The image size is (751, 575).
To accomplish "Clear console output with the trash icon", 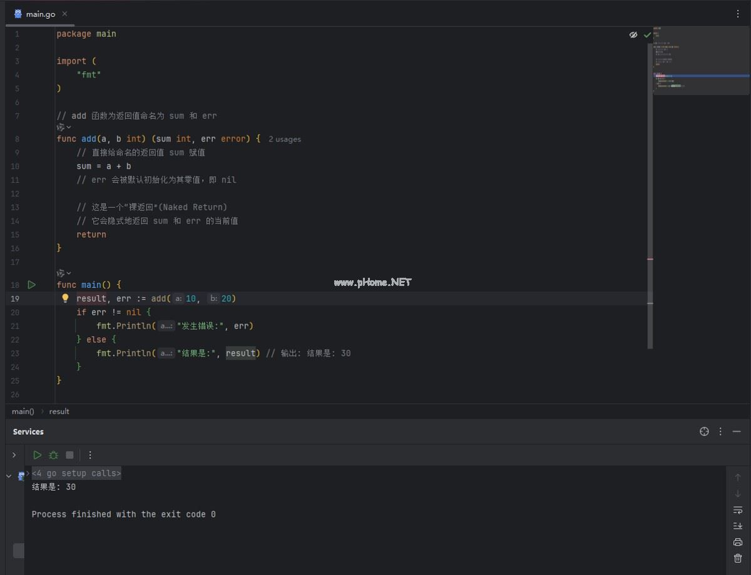I will point(738,558).
